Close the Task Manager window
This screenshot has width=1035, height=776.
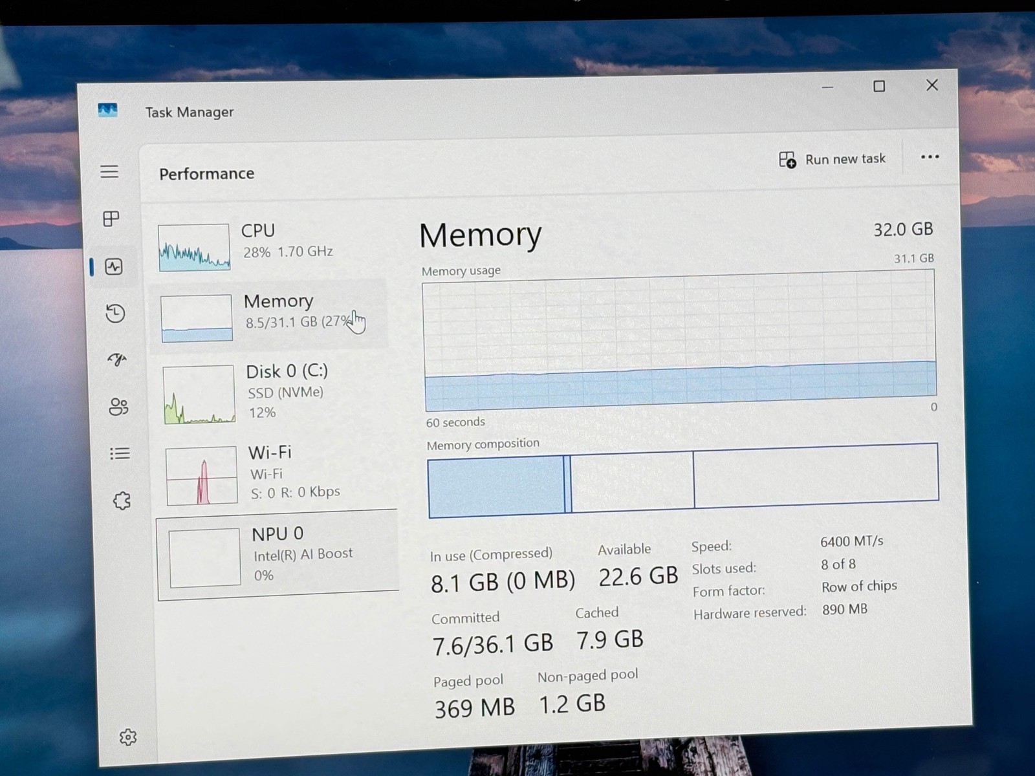(931, 85)
